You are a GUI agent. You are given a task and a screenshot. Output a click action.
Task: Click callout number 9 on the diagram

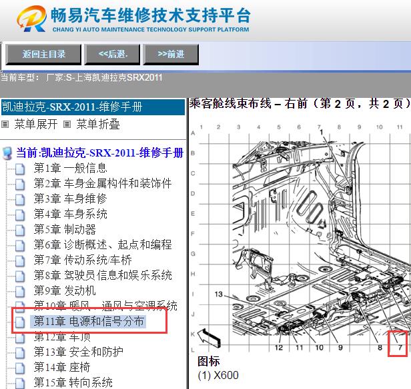coord(340,348)
